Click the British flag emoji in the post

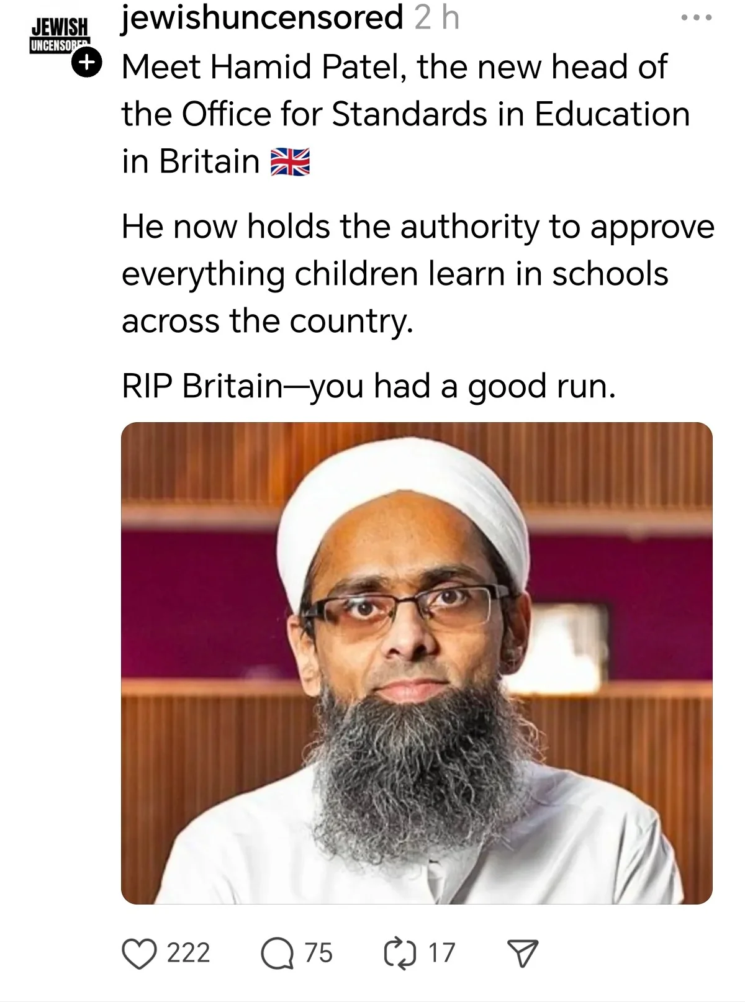point(290,163)
